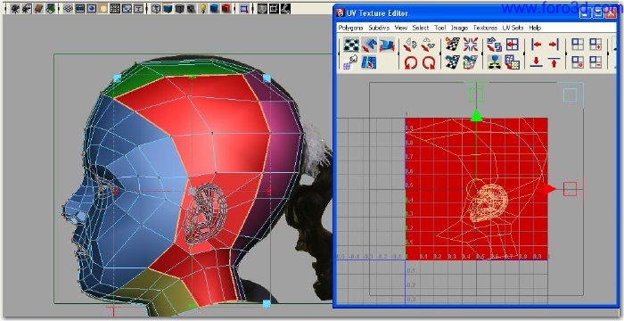Toggle the light bulb lighting icon
This screenshot has width=624, height=321.
click(x=203, y=8)
